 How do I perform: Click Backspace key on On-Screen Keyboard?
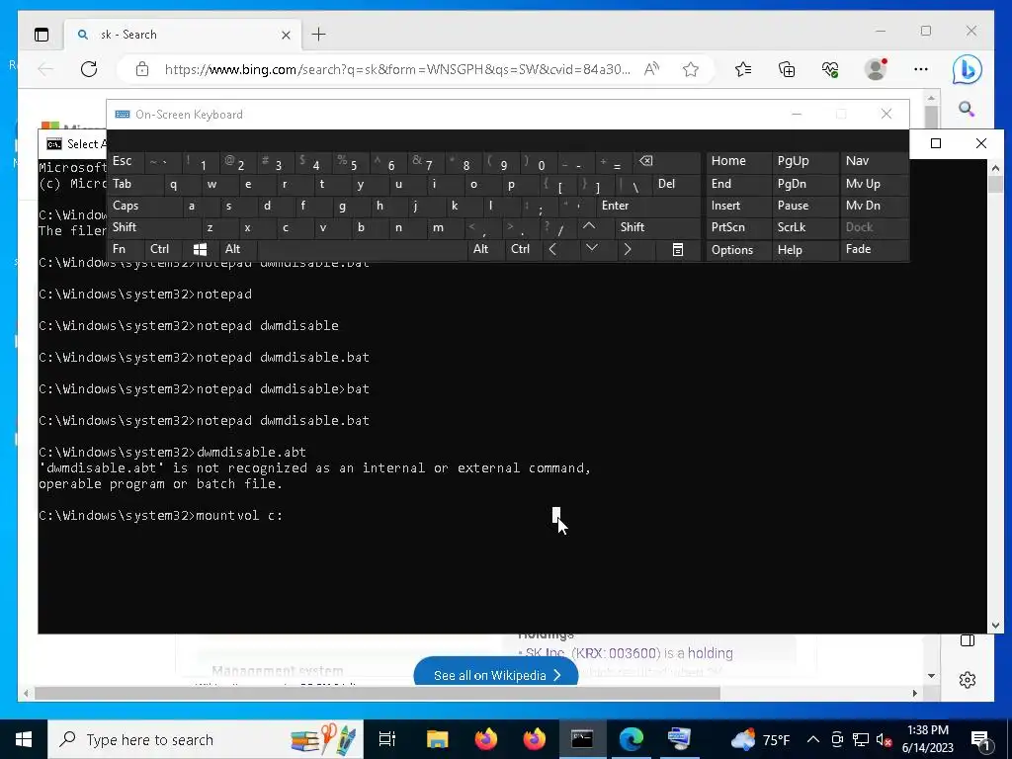[x=666, y=162]
